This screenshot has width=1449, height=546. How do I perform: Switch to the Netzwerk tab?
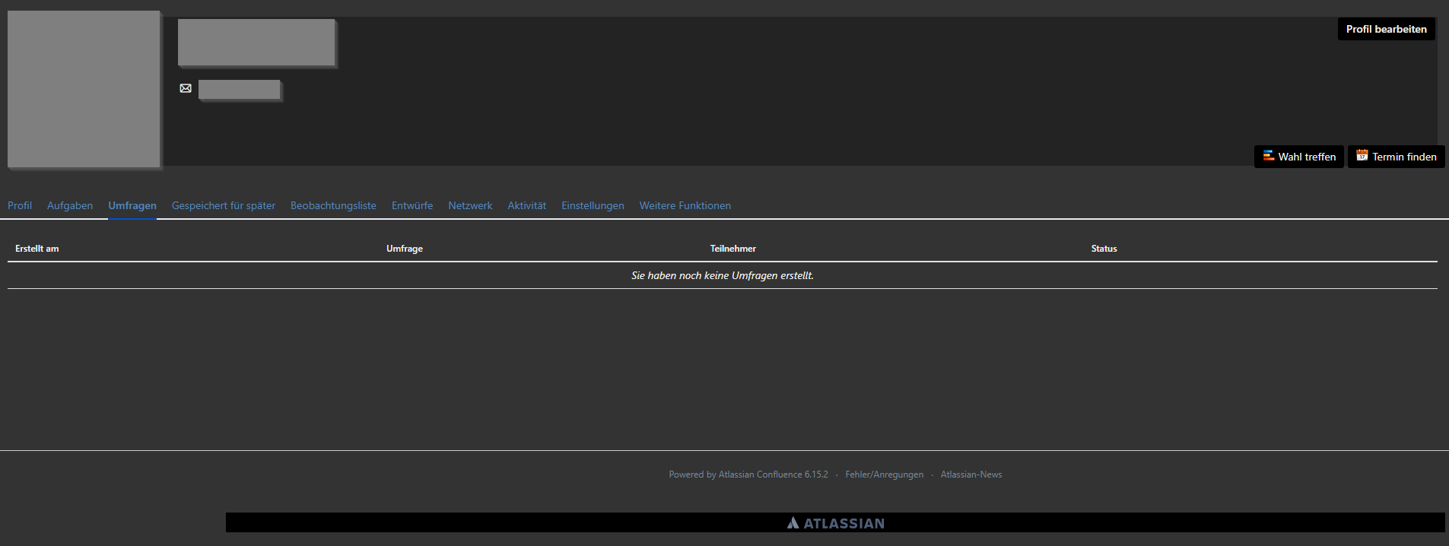pyautogui.click(x=470, y=205)
